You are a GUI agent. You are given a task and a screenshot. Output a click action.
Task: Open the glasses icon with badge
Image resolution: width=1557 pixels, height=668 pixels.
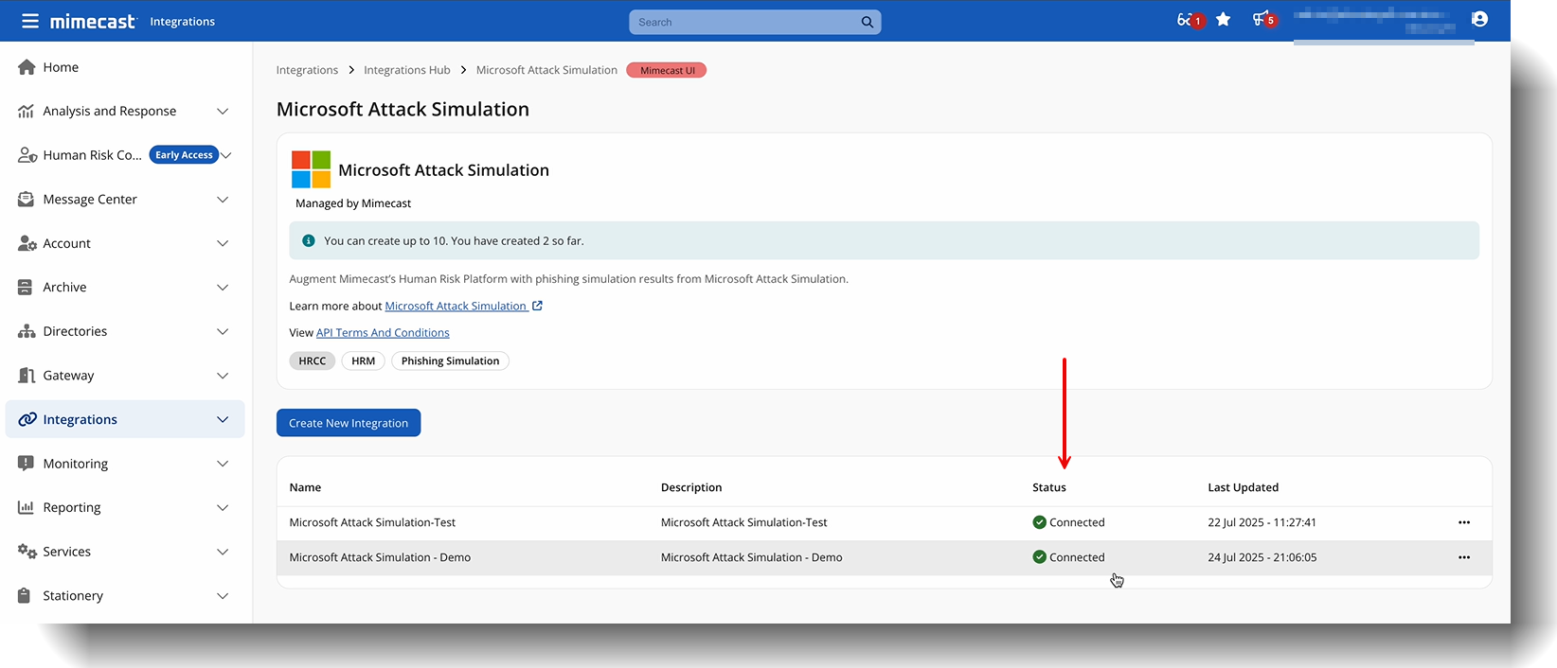click(x=1186, y=20)
